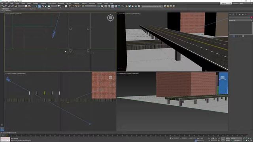Click the Render Production teapot icon
253x142 pixels.
click(x=133, y=6)
